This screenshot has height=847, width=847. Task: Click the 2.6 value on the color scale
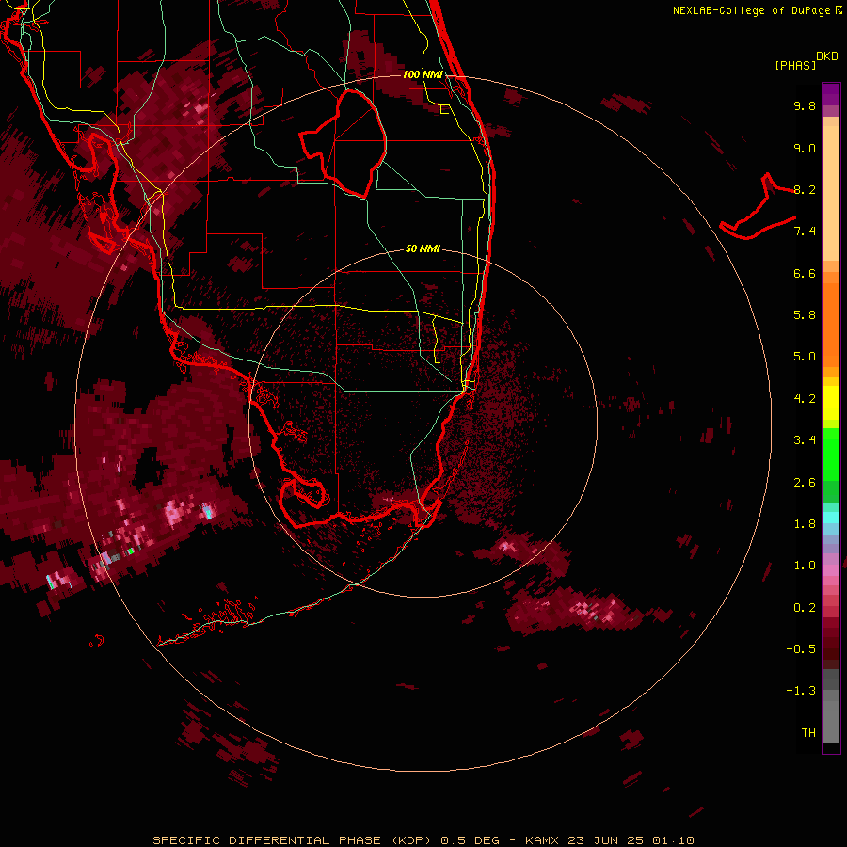point(805,483)
